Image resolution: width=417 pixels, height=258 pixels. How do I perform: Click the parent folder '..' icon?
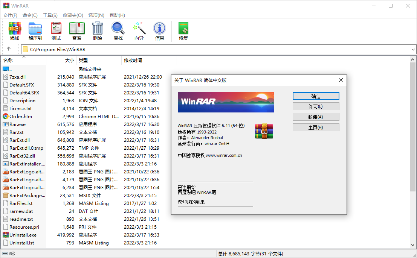pyautogui.click(x=6, y=69)
